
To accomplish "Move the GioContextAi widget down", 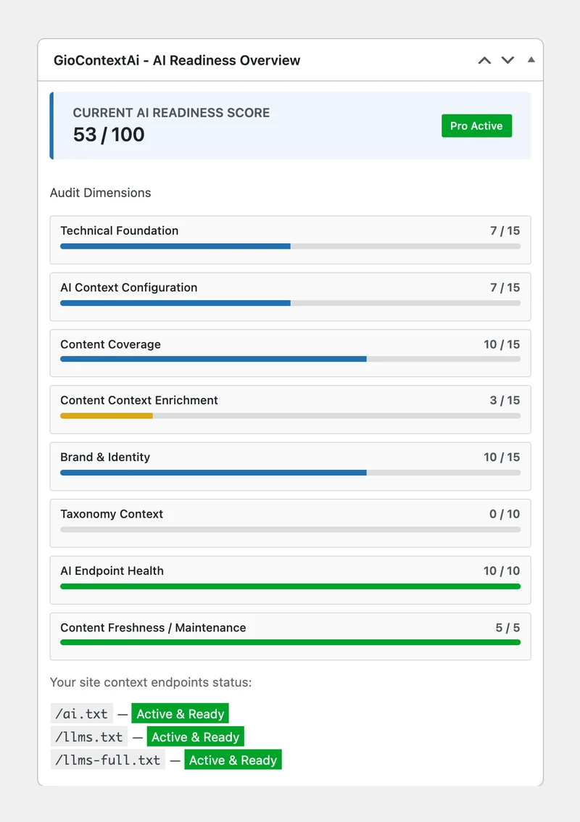I will pyautogui.click(x=507, y=60).
